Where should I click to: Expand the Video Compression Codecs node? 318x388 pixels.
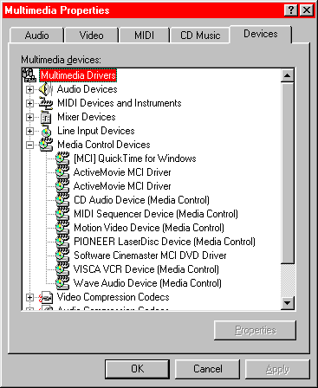tap(29, 297)
